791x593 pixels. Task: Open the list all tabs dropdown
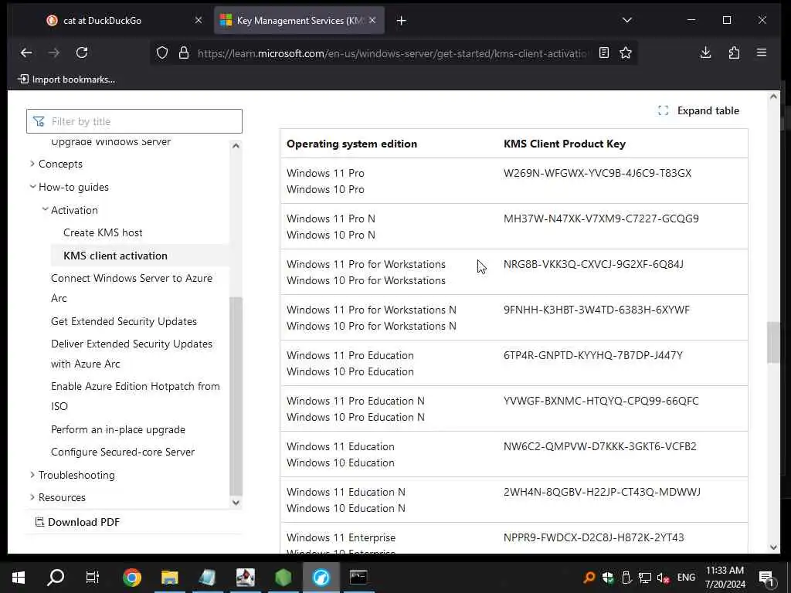[627, 20]
